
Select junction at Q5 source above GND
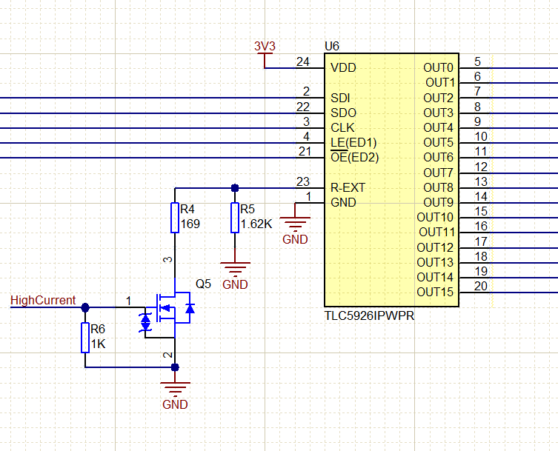[x=175, y=367]
